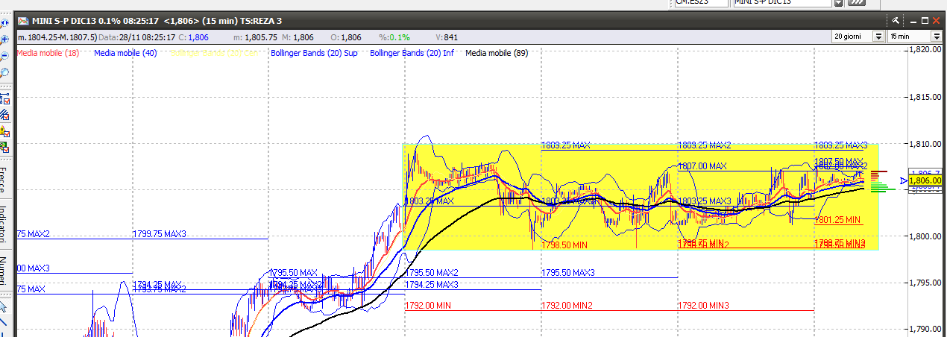This screenshot has height=337, width=947.
Task: Select the line drawing tool
Action: coord(4,323)
